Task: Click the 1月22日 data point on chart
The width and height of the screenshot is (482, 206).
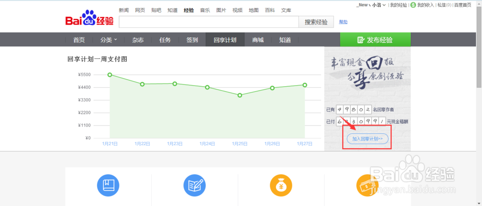Action: (142, 84)
